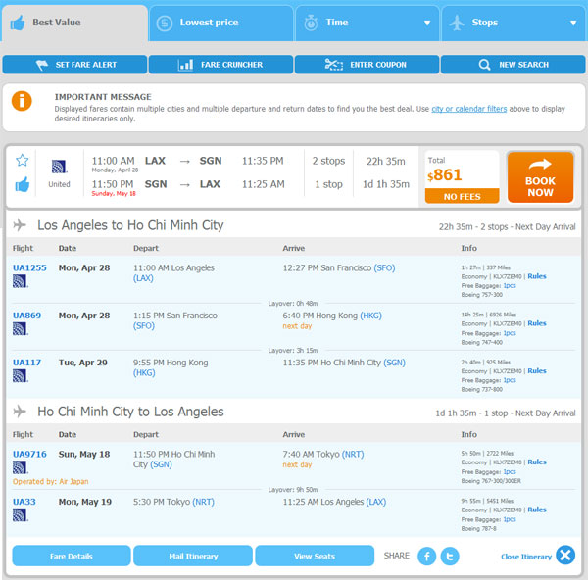Click free baggage 1pcs for UA117

coord(510,380)
